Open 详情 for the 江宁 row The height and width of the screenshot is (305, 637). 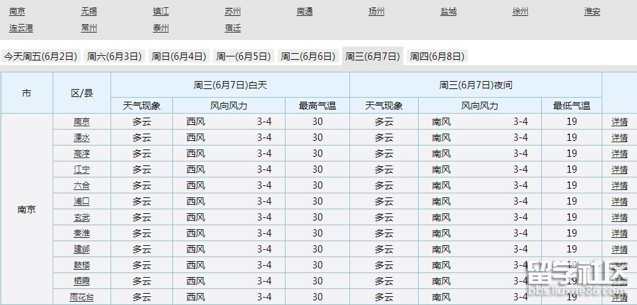[620, 169]
